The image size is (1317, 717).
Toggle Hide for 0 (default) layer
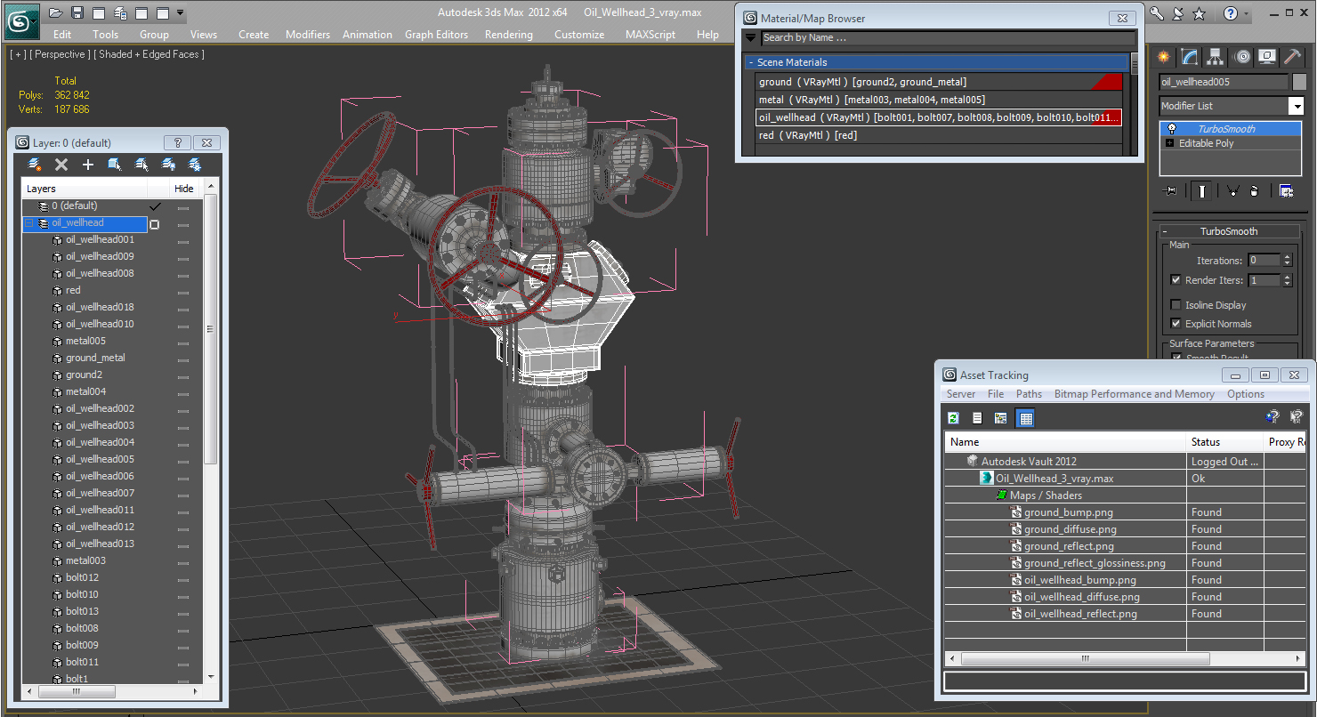pos(183,206)
